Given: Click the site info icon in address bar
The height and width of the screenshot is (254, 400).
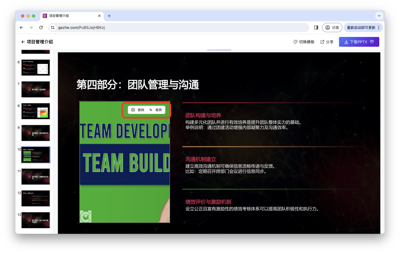Looking at the screenshot, I should point(53,27).
